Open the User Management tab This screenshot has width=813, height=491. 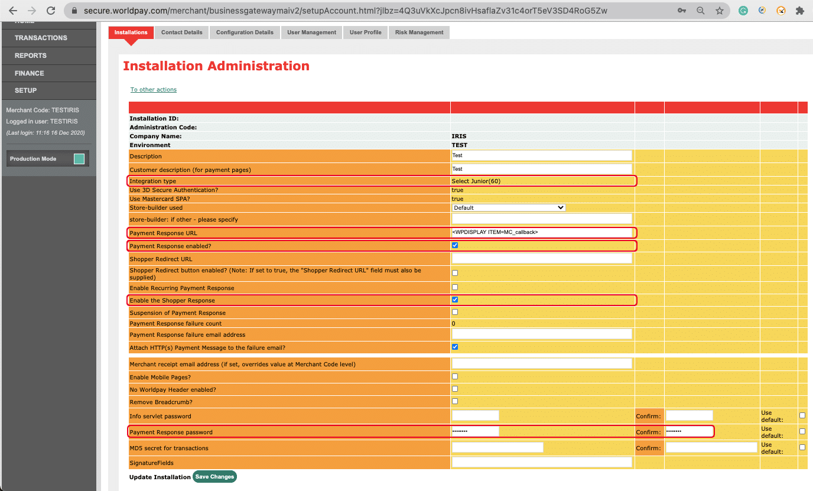point(311,32)
